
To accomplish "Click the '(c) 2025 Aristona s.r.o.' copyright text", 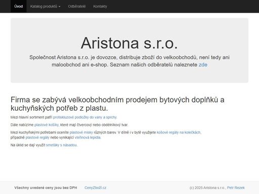I will click(207, 188).
